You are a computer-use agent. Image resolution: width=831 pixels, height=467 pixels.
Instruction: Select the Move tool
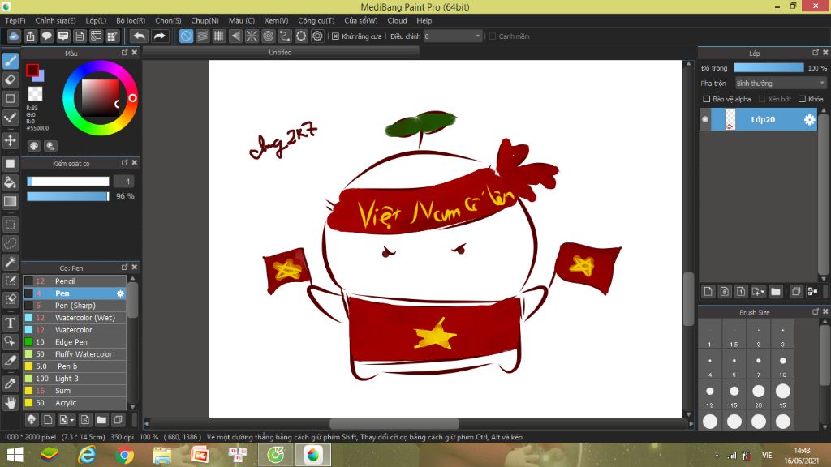pyautogui.click(x=10, y=140)
